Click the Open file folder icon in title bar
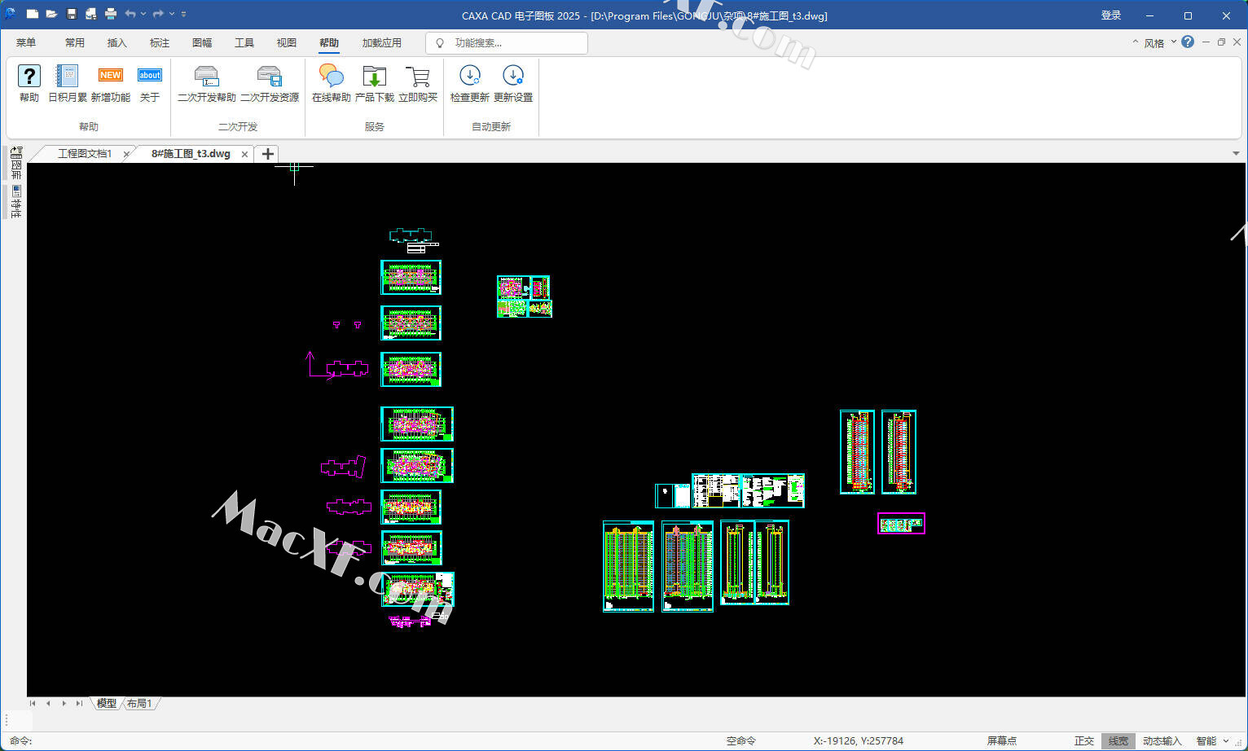Screen dimensions: 1248x751 click(x=51, y=14)
